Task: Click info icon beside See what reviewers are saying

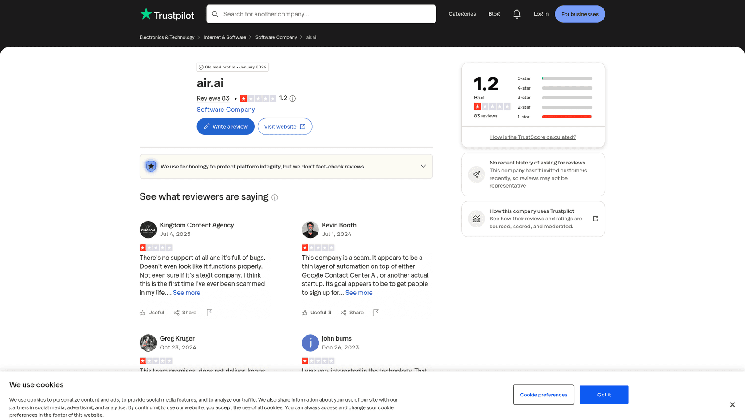Action: [275, 197]
